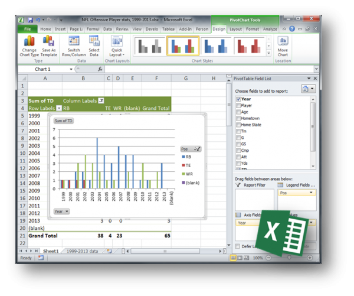
Task: Open Excel Help question mark icon
Action: 292,29
